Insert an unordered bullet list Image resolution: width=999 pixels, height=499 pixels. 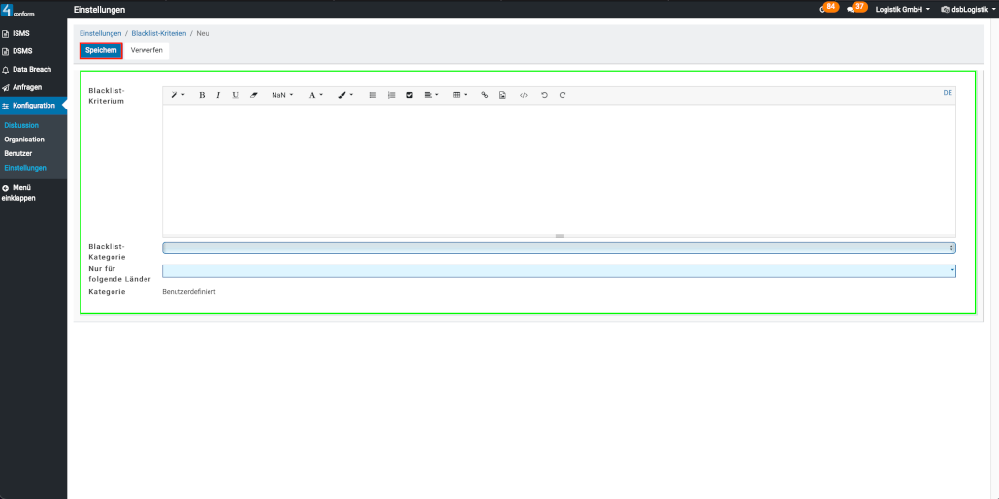pyautogui.click(x=373, y=95)
